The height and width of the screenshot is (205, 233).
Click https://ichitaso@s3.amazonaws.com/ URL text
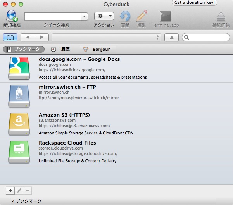[74, 126]
